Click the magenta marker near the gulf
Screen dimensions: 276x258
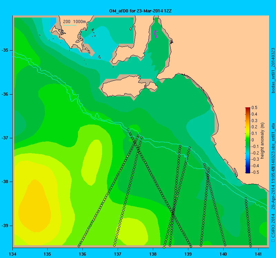pos(156,34)
